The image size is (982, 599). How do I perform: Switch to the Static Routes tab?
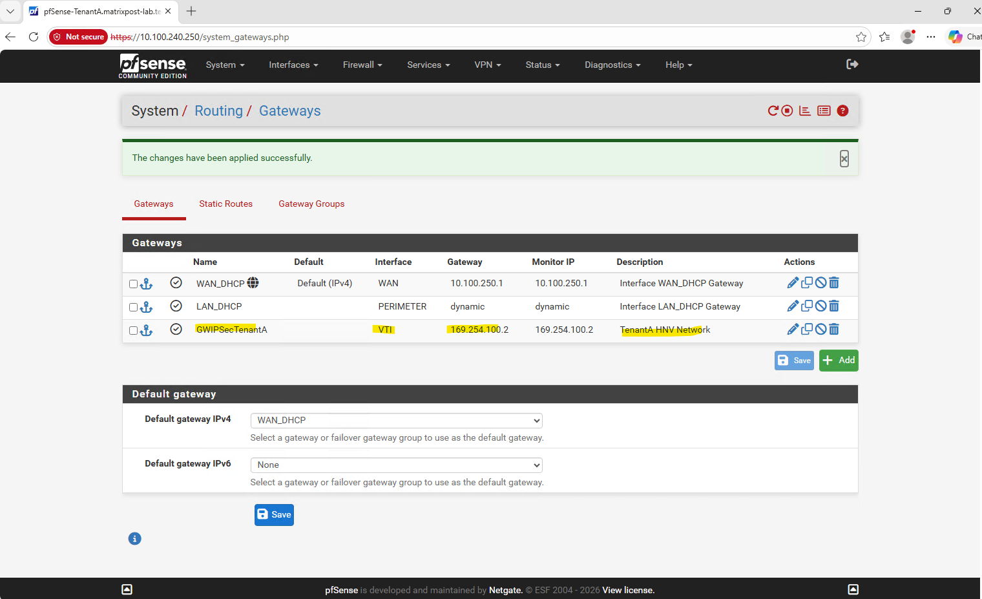point(225,204)
